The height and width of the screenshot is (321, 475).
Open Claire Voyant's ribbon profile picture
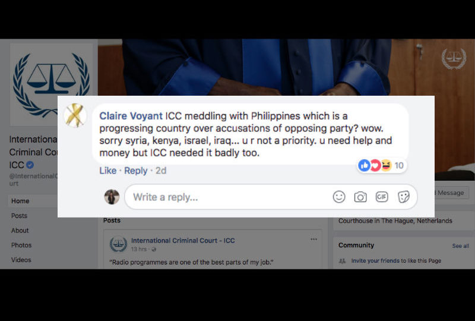coord(75,115)
